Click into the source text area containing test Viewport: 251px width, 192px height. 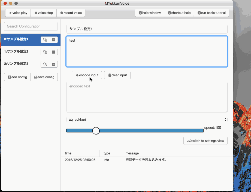coord(147,51)
